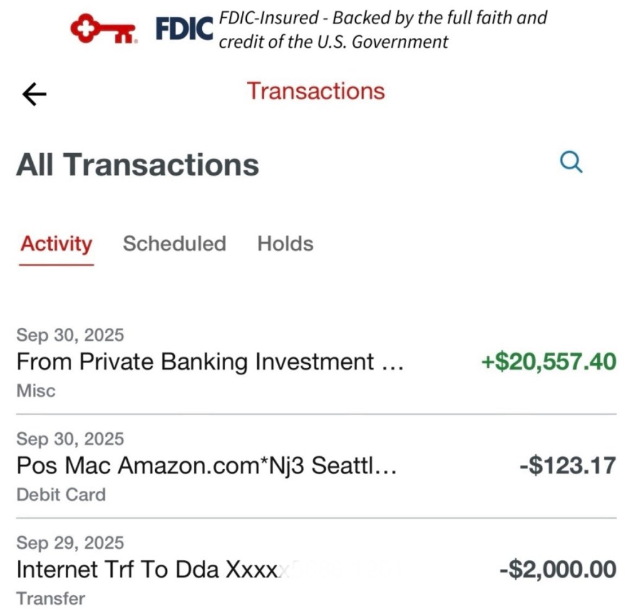Click the All Transactions heading

[137, 165]
